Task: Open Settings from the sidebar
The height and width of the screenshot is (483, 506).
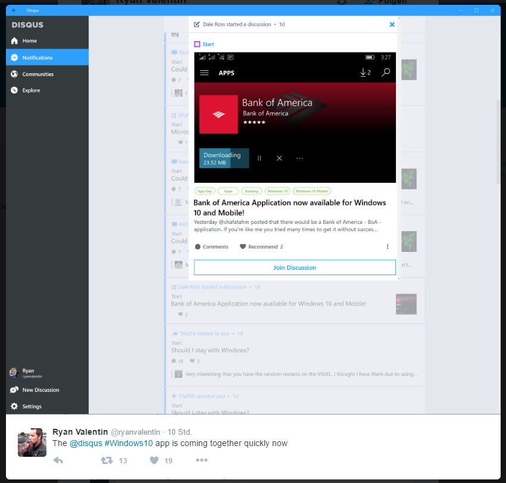Action: [x=47, y=406]
